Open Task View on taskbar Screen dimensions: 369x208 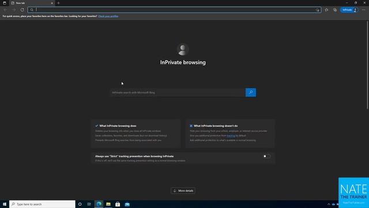[89, 204]
